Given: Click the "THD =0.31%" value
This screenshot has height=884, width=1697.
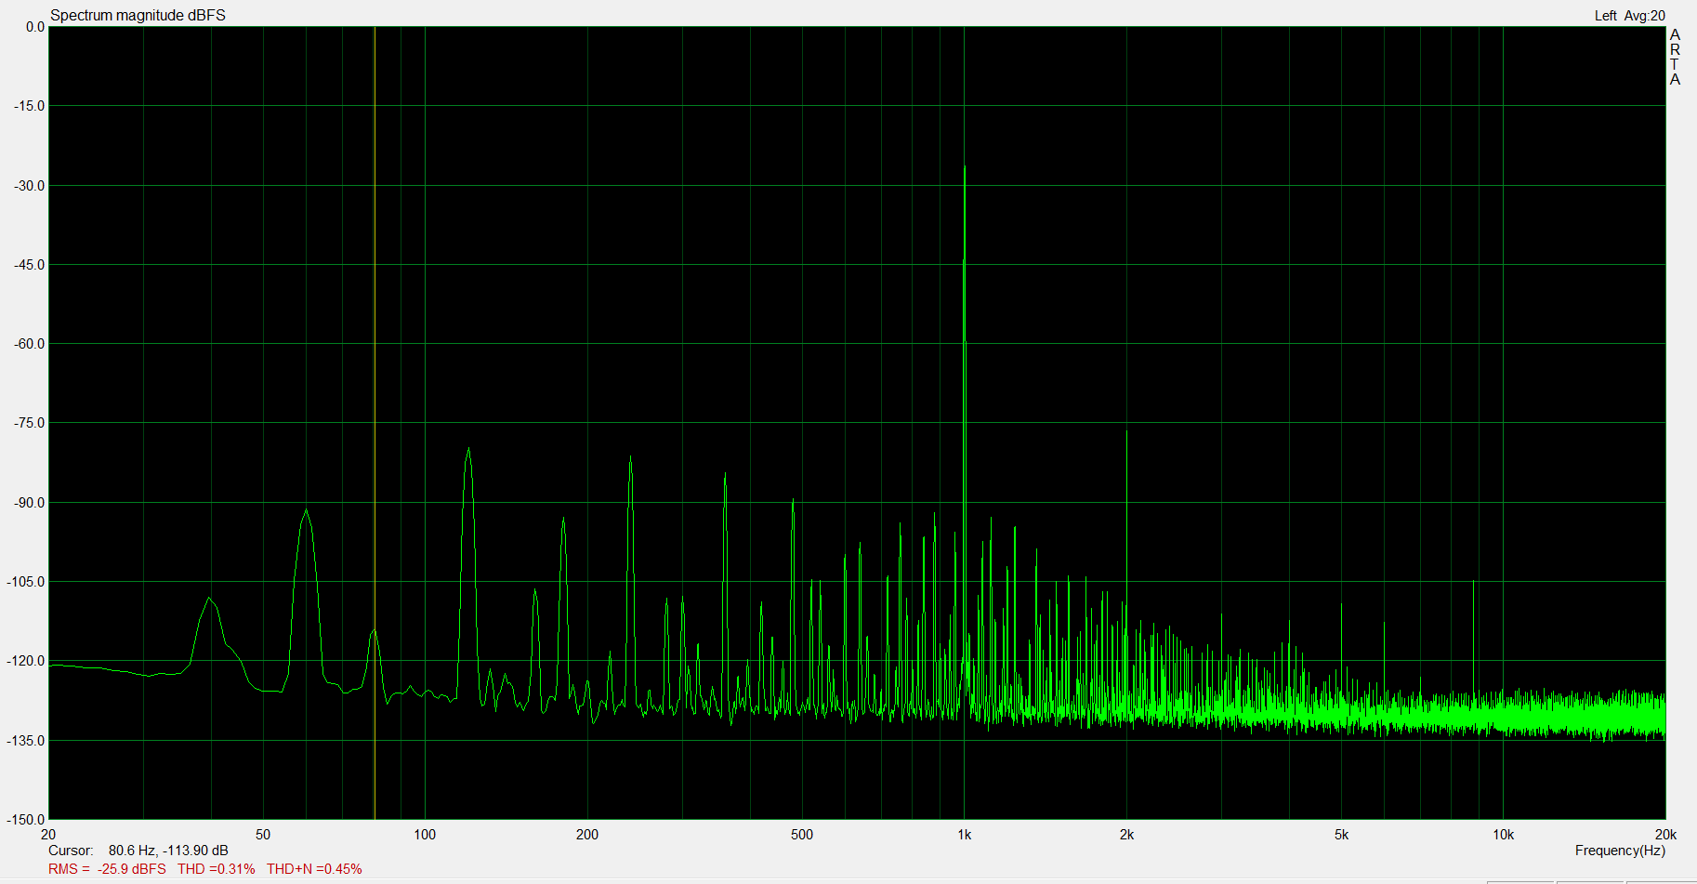Looking at the screenshot, I should click(x=217, y=869).
